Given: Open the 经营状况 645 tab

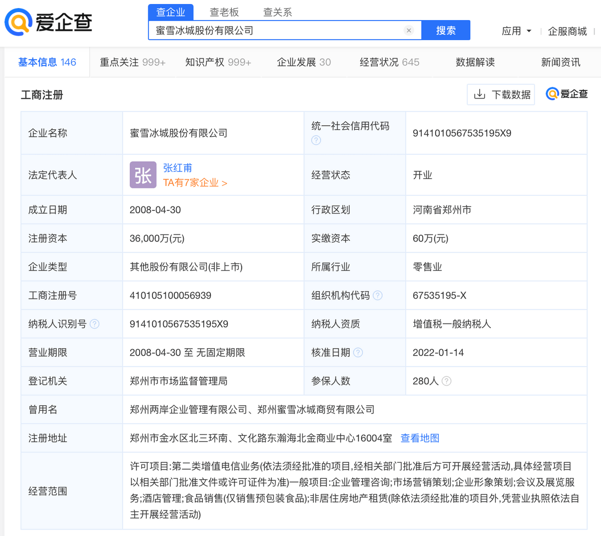Looking at the screenshot, I should click(x=389, y=62).
